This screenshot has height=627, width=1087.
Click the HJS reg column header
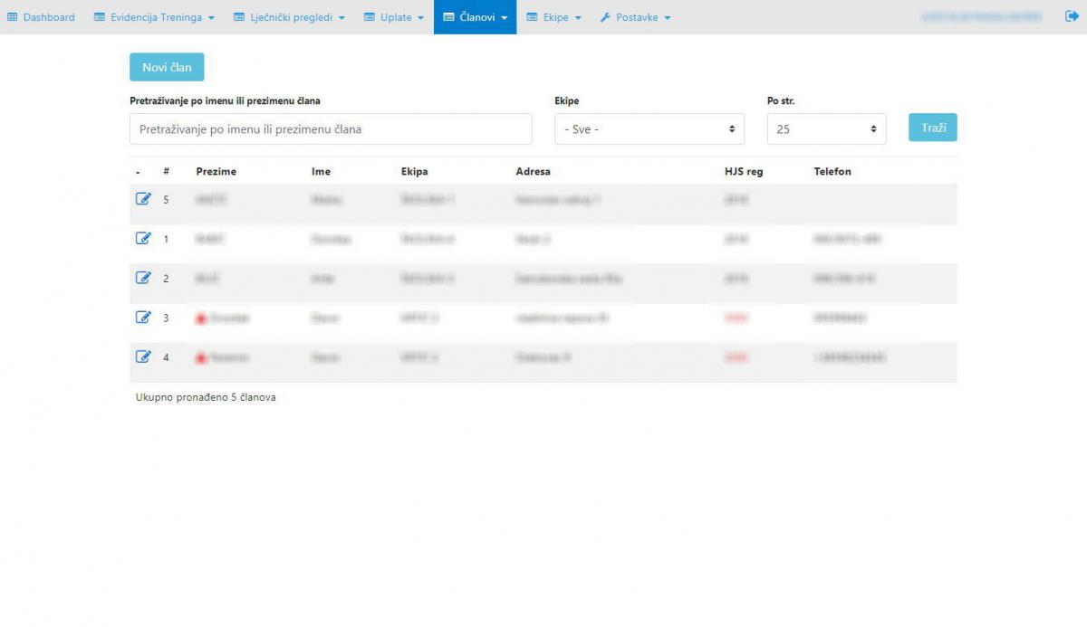click(744, 171)
